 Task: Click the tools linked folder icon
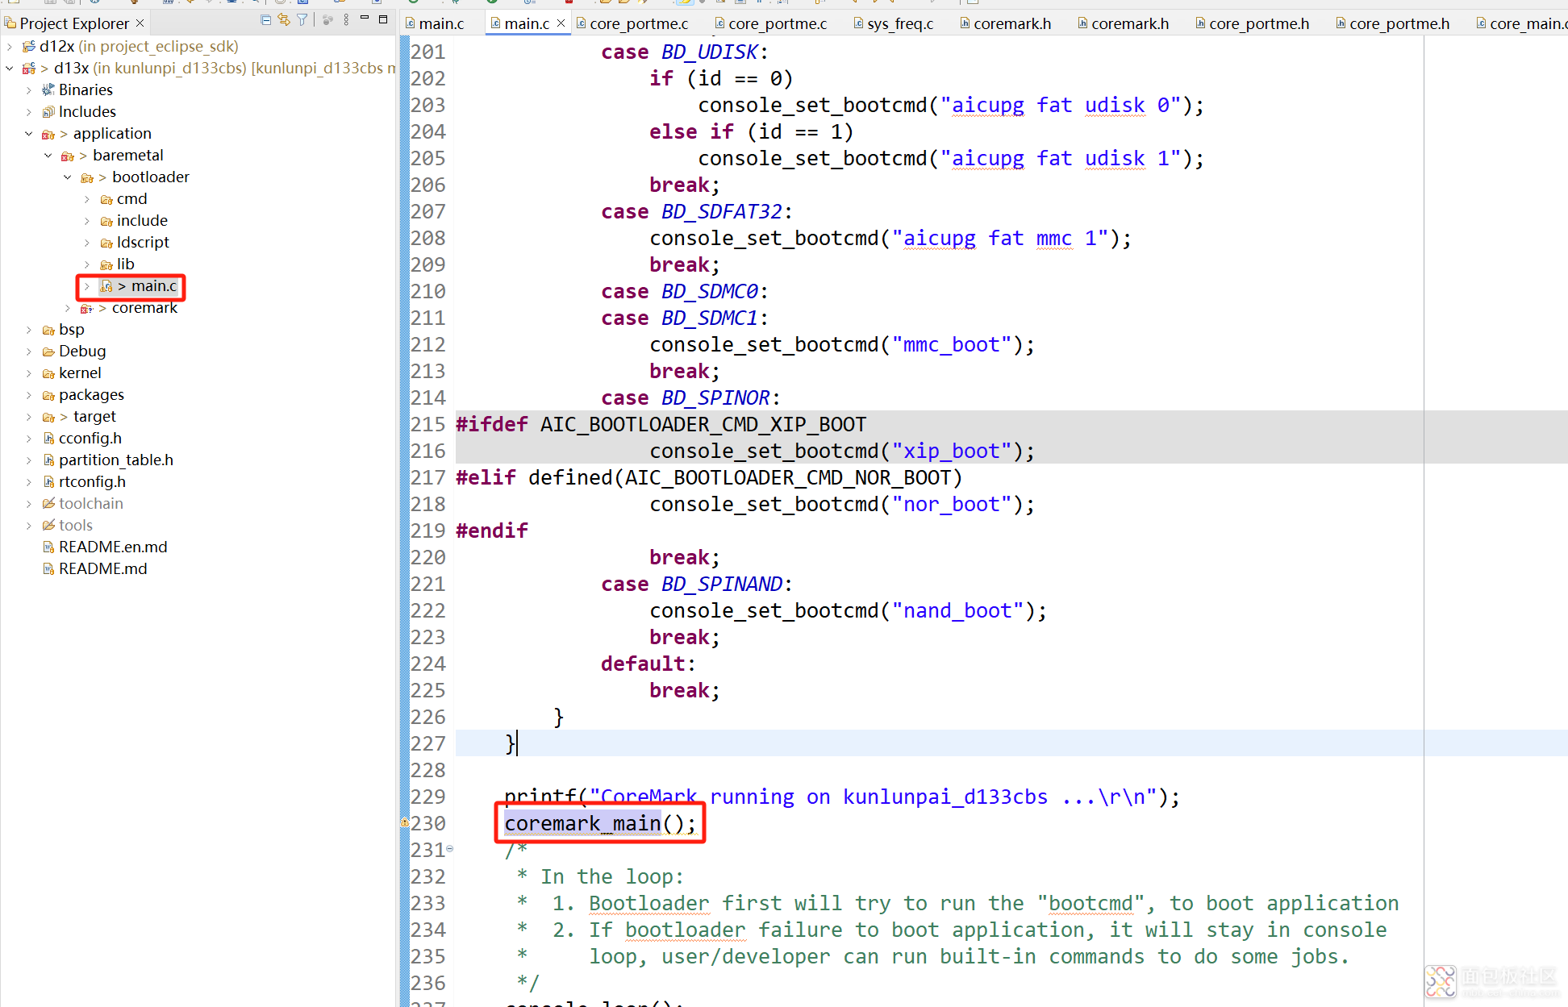click(x=48, y=526)
